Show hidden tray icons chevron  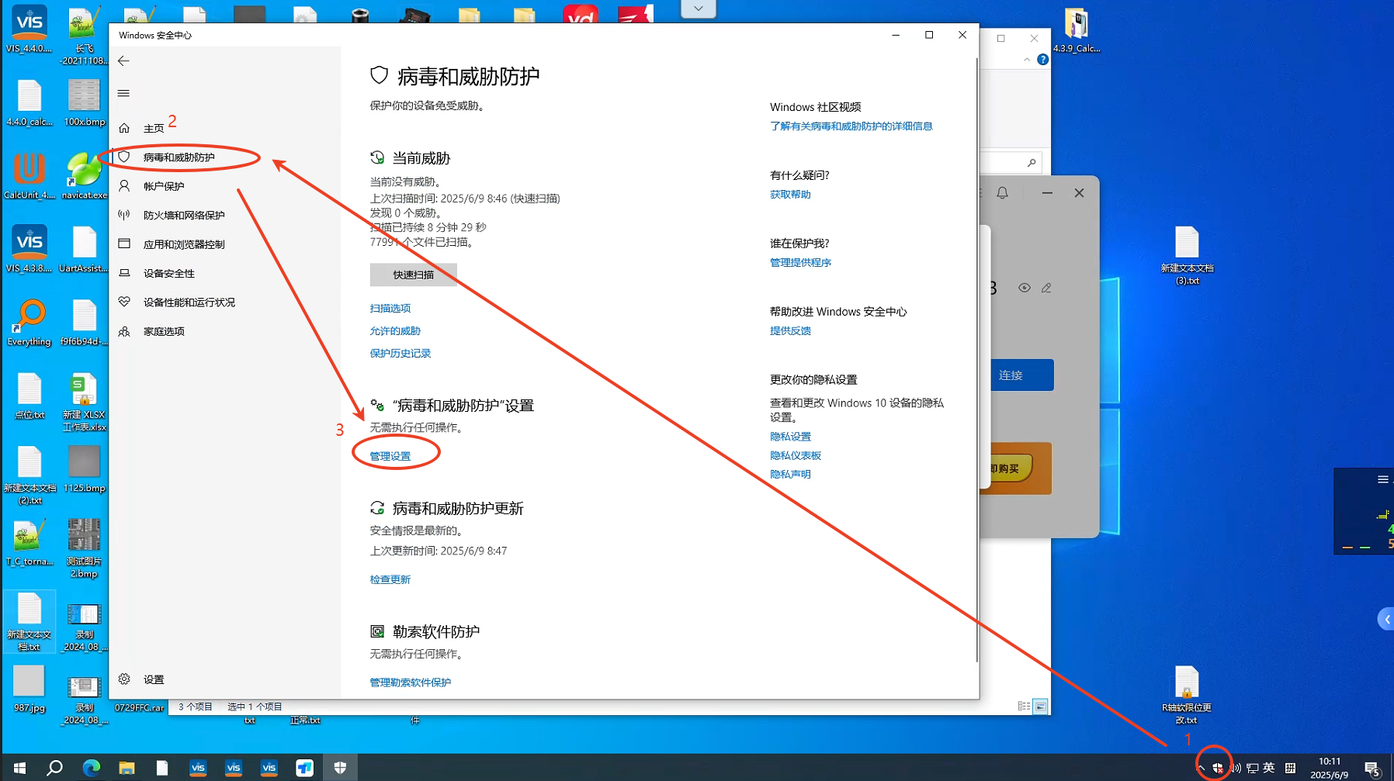point(1201,768)
